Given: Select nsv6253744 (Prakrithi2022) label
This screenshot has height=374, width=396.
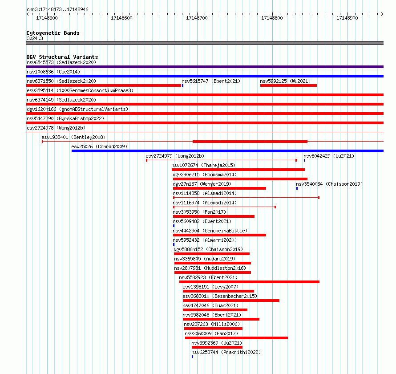Looking at the screenshot, I should tap(226, 352).
